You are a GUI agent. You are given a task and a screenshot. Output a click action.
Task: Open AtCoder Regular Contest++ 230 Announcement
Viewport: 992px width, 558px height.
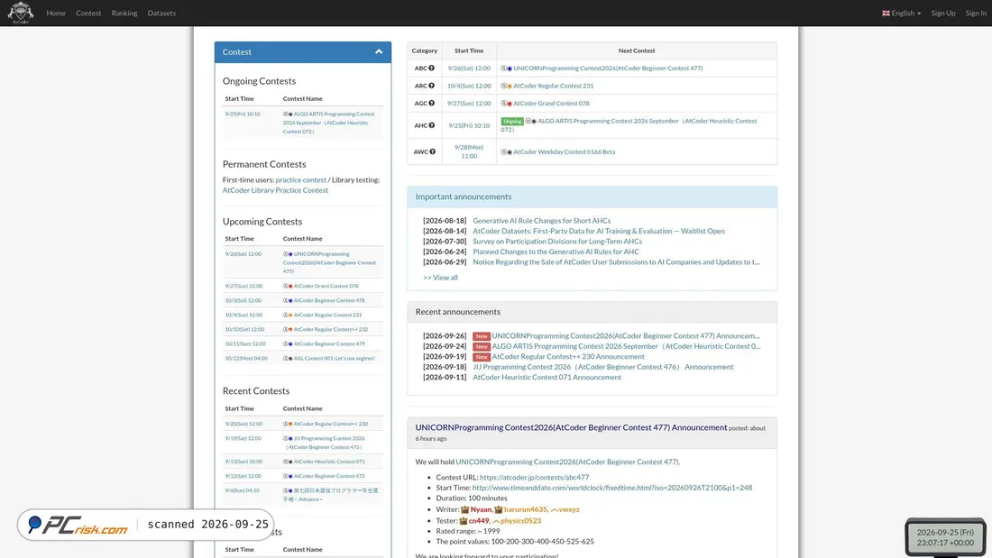pyautogui.click(x=568, y=356)
